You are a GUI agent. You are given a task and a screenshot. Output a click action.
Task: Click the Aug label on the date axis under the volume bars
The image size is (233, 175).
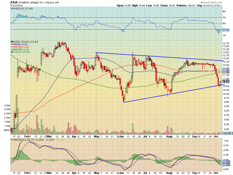click(169, 136)
